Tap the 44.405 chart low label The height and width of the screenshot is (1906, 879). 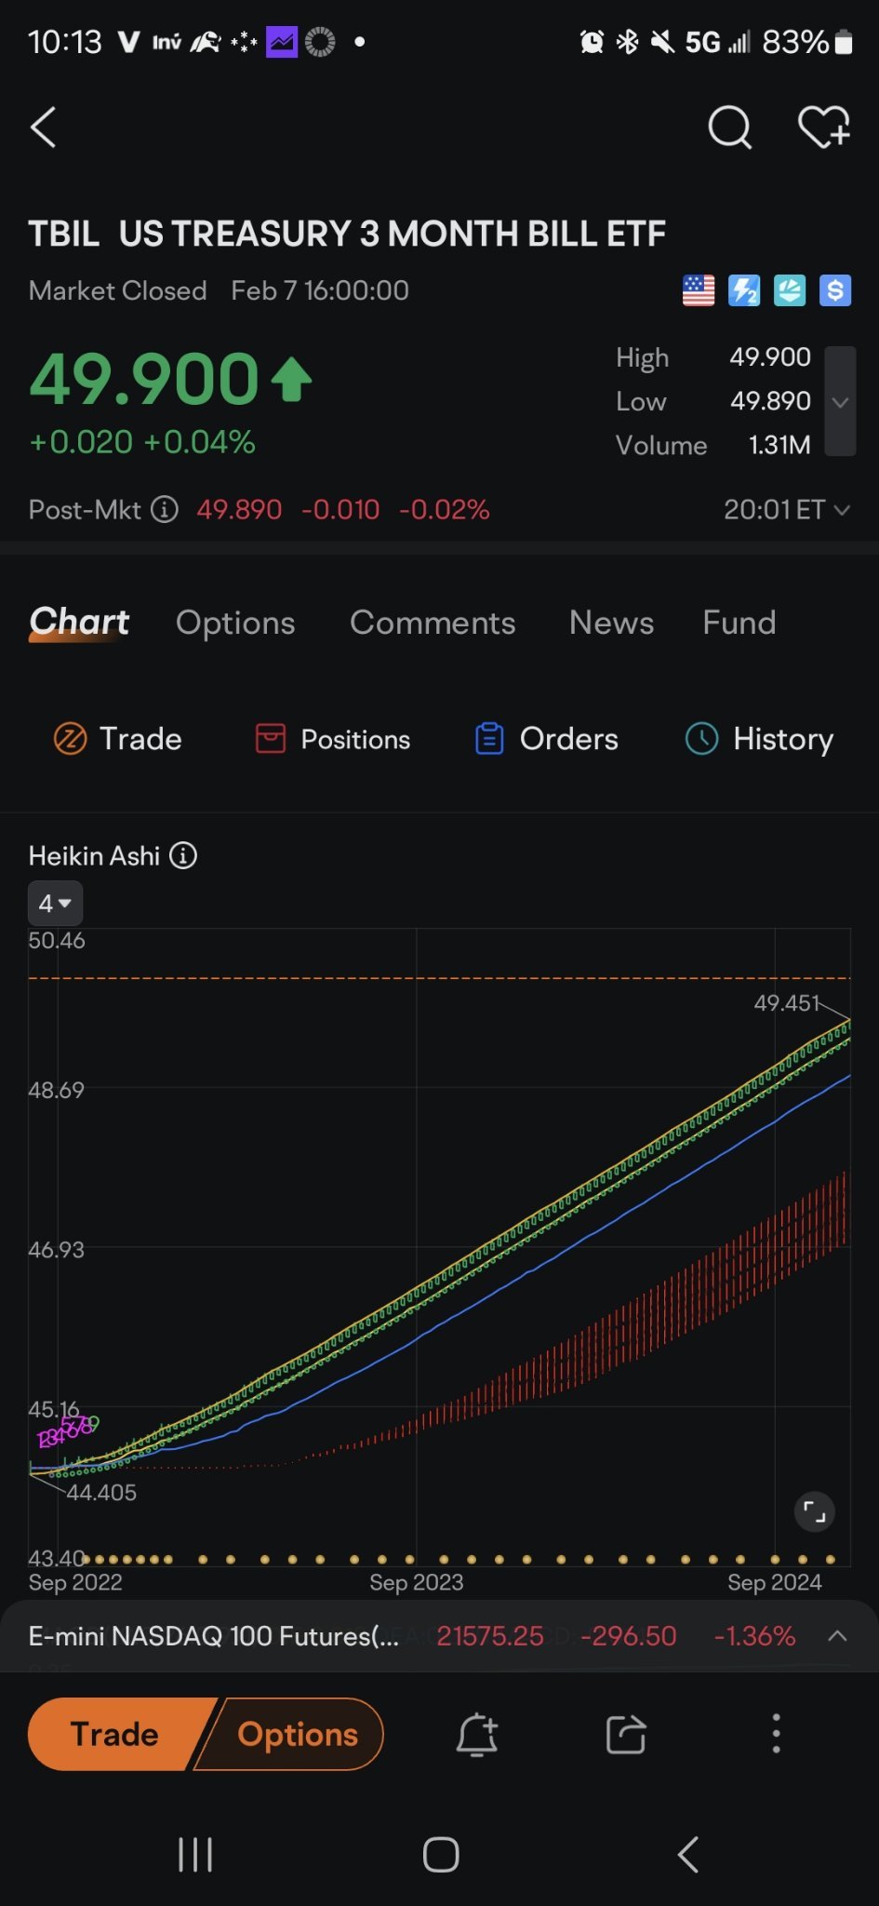pos(101,1492)
